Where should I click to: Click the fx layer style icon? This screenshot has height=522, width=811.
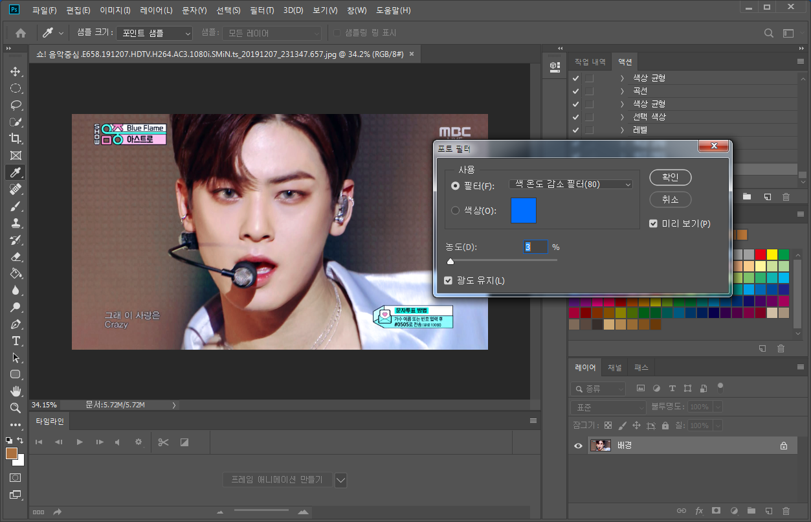tap(699, 511)
